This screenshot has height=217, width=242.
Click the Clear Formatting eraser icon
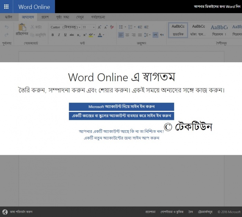pos(112,27)
